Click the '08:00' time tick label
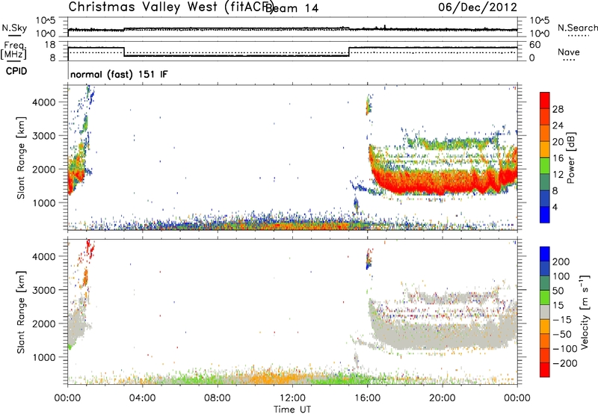 [x=218, y=398]
